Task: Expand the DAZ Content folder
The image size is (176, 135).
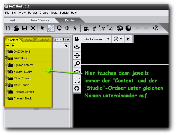Action: click(x=6, y=51)
